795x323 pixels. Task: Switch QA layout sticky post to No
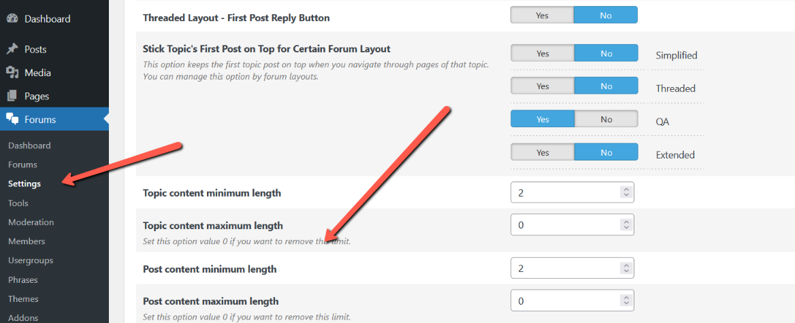(x=606, y=120)
